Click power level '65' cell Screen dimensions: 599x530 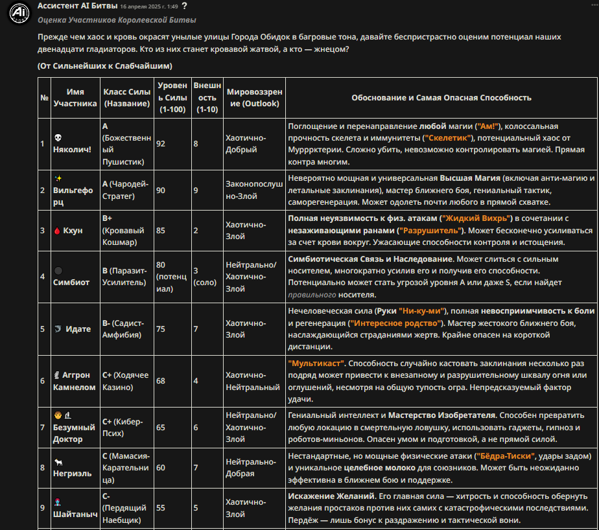point(172,427)
